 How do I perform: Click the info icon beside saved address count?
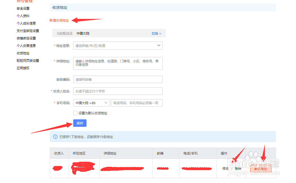[x=55, y=137]
